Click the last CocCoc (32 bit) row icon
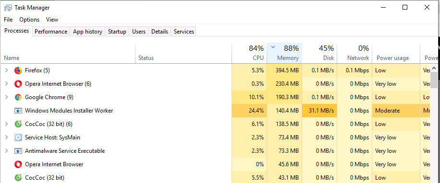This screenshot has width=440, height=183. (18, 178)
